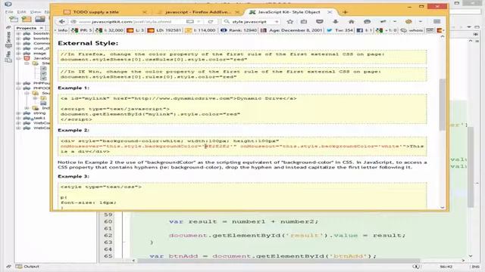485x272 pixels.
Task: Click the Example 2: heading
Action: pos(74,130)
